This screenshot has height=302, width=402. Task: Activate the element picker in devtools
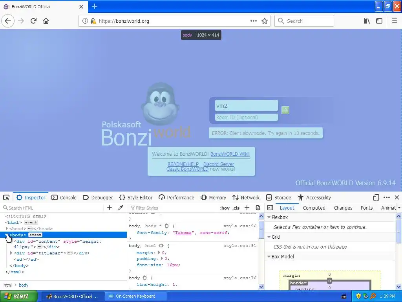coord(6,197)
